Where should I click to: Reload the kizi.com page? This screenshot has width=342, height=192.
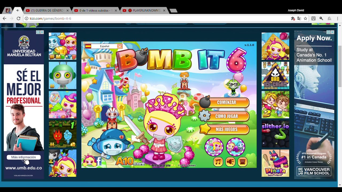18,18
